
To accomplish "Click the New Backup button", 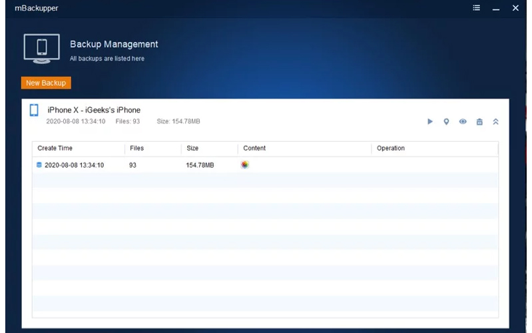I will [x=46, y=83].
